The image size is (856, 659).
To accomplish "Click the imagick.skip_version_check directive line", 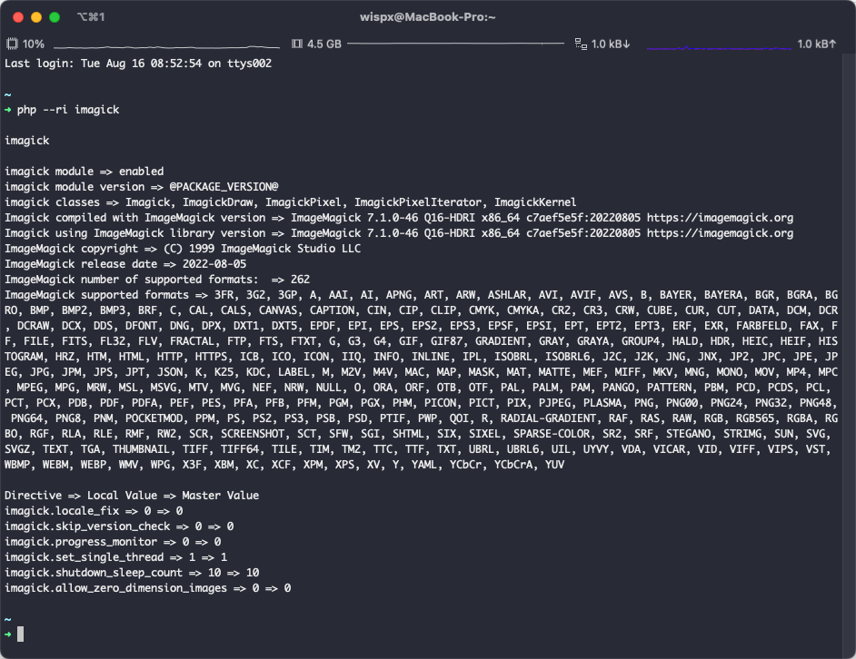I will click(119, 526).
